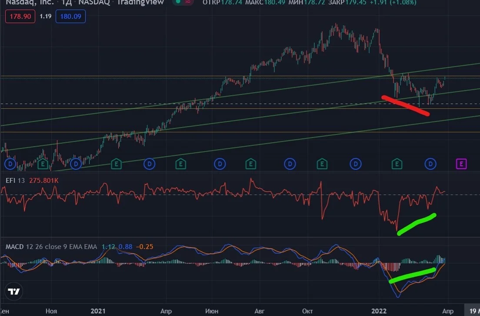Open the TradingView logo in chart corner
This screenshot has height=316, width=480.
(x=14, y=291)
